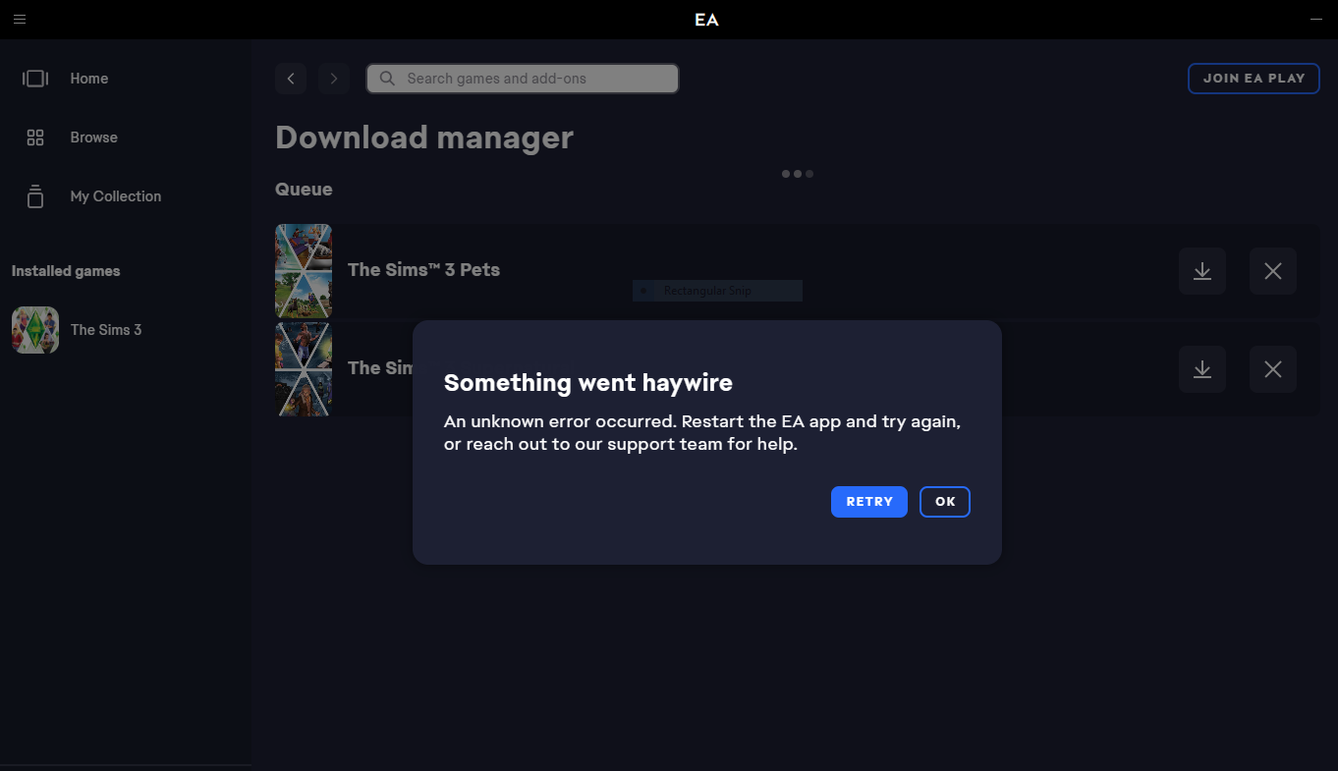Click the Browse grid icon
1338x771 pixels.
(35, 138)
